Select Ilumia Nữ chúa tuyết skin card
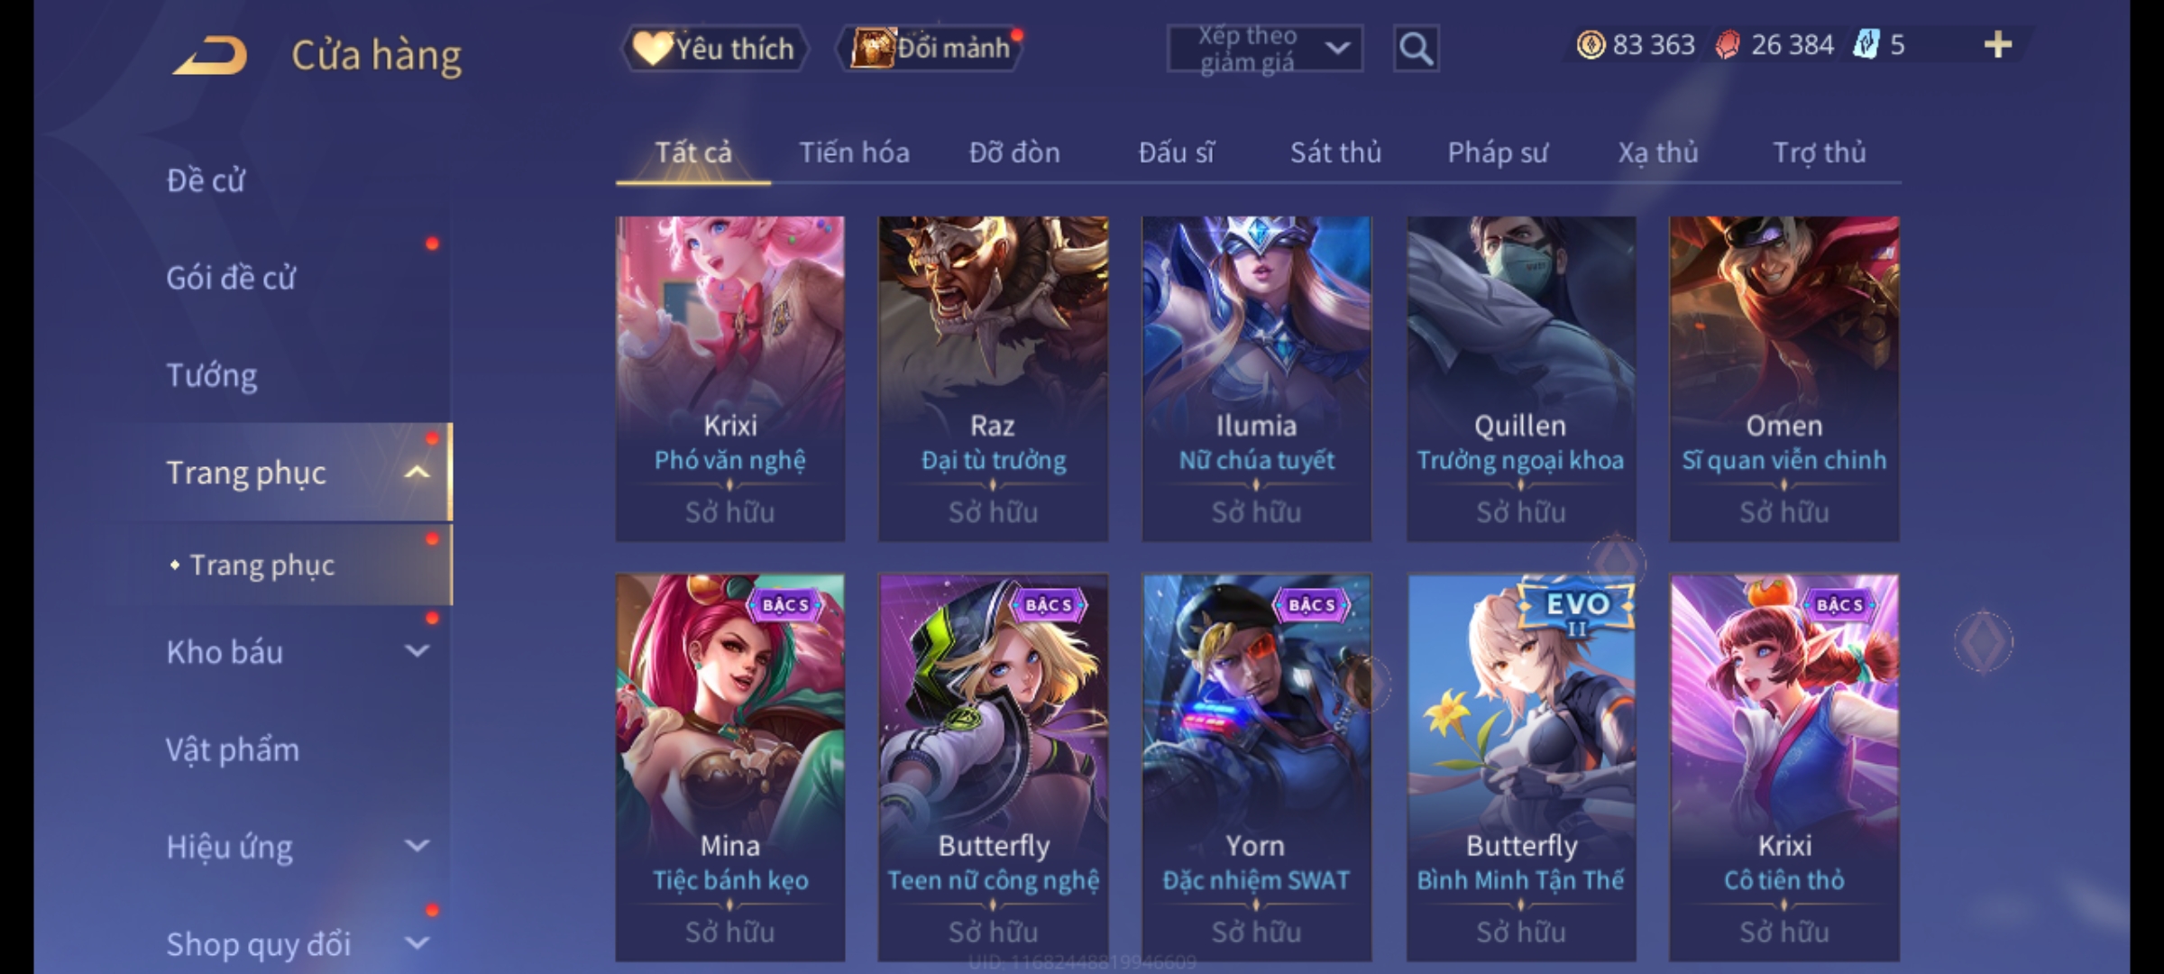The image size is (2164, 974). [1256, 378]
